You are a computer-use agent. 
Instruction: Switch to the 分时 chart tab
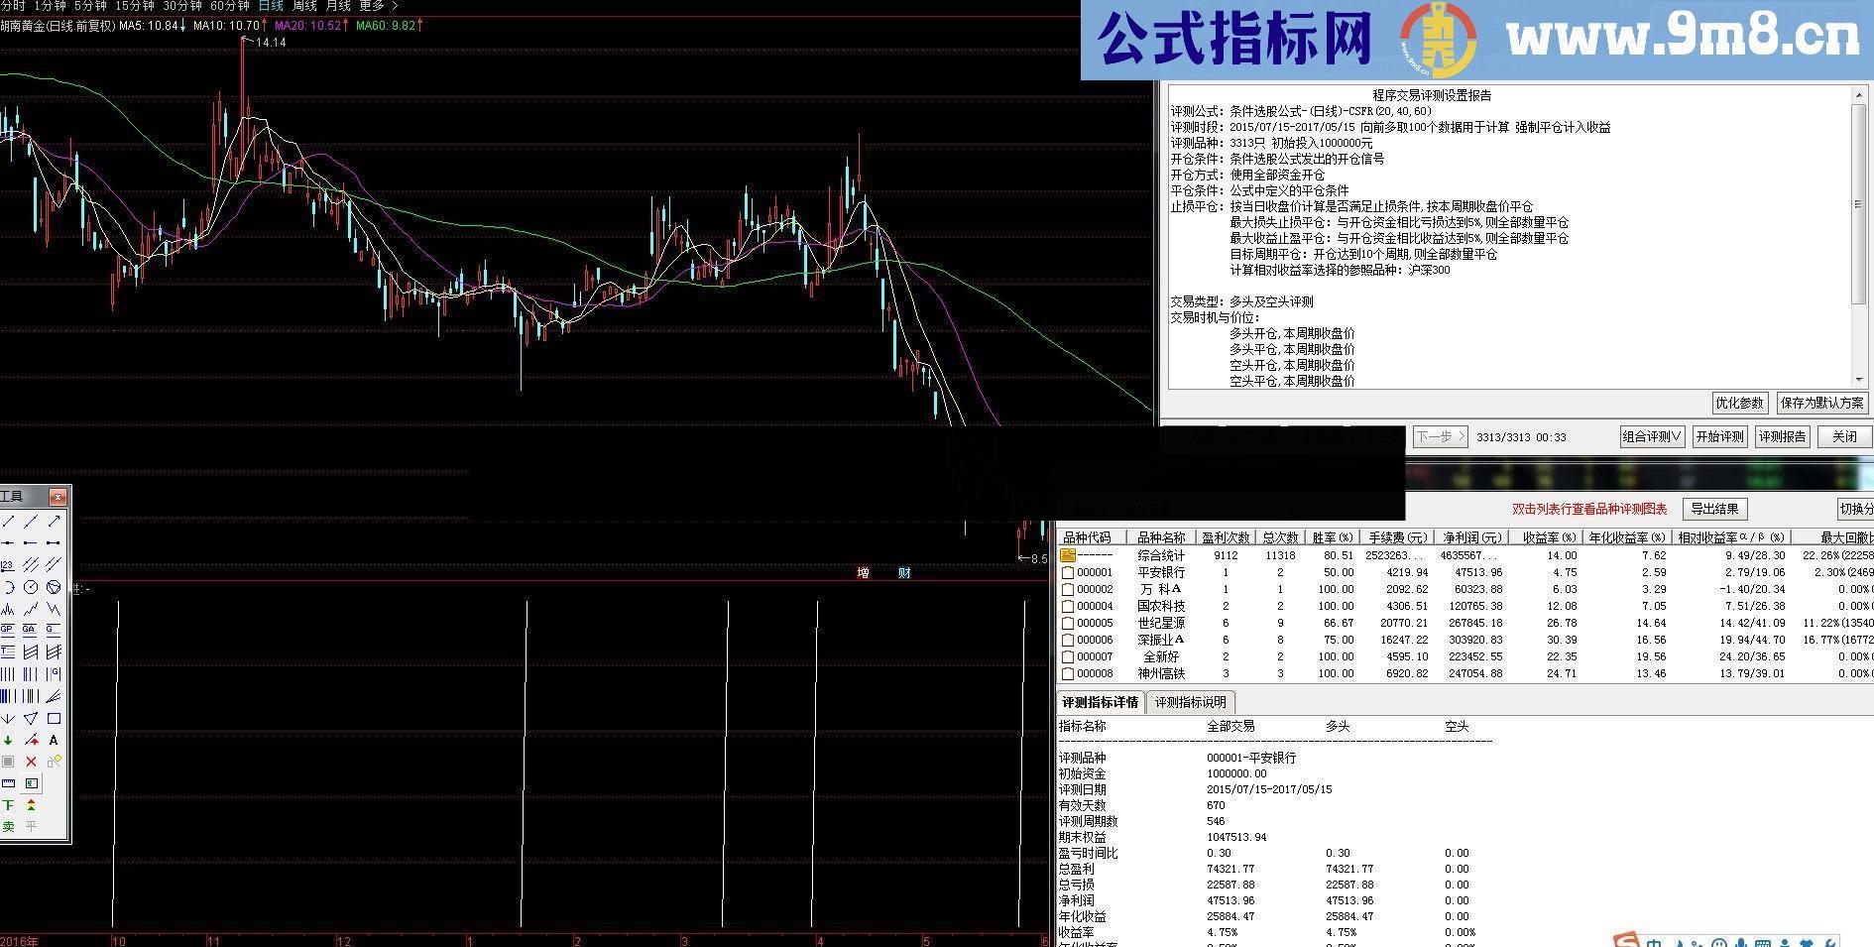[12, 6]
